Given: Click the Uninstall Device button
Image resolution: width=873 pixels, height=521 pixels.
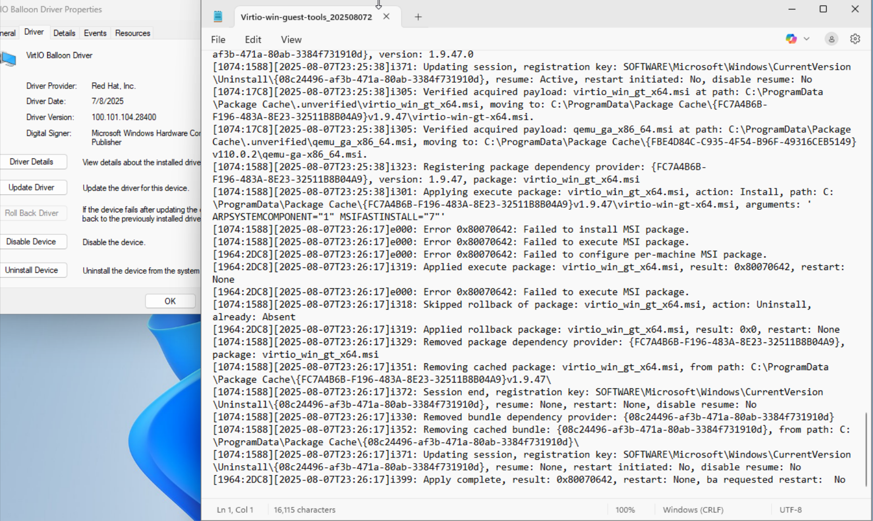Looking at the screenshot, I should click(x=32, y=270).
